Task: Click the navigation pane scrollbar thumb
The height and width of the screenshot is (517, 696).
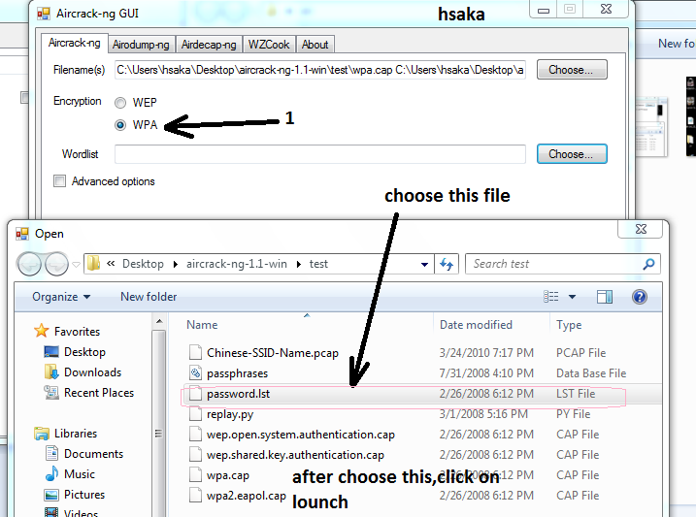Action: (x=159, y=434)
